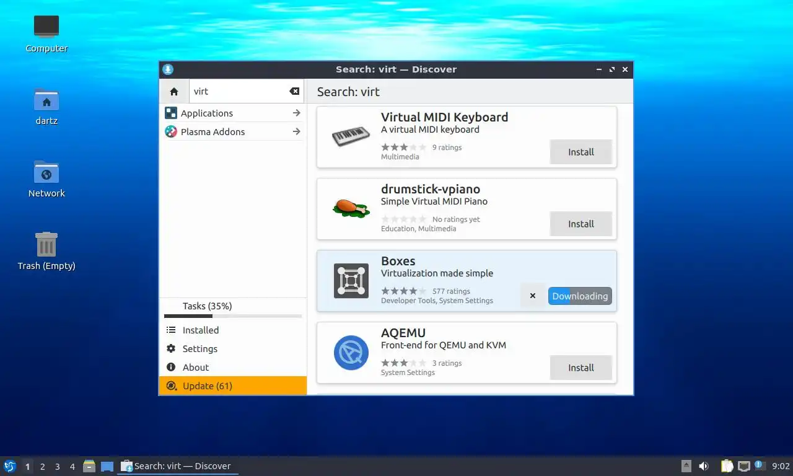Open Installed section
793x476 pixels.
click(233, 330)
